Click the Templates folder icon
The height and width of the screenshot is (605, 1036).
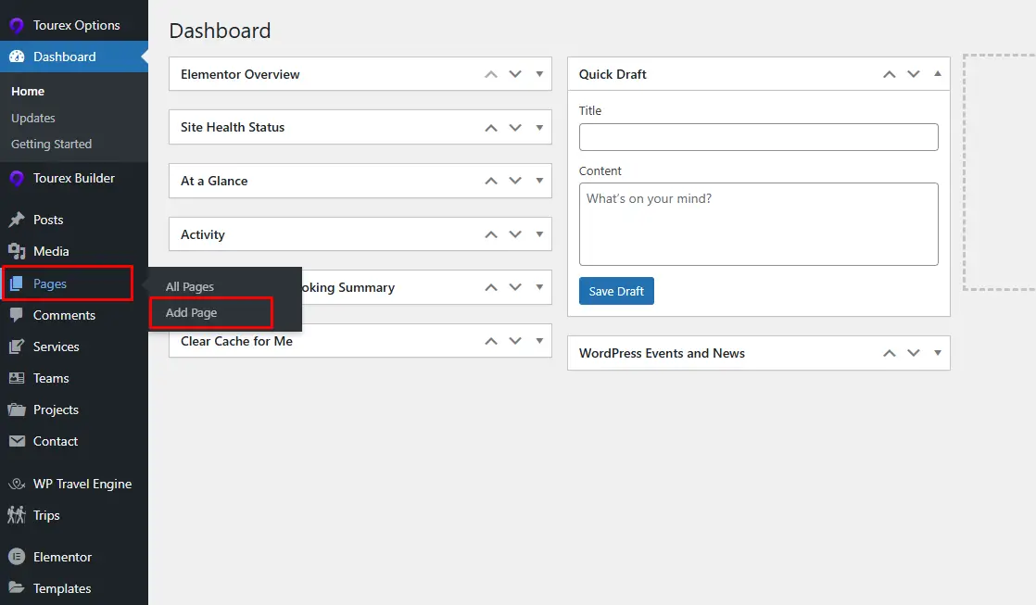coord(17,587)
